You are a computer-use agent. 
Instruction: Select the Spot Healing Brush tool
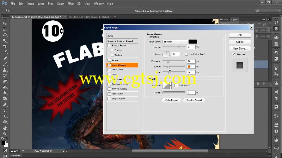(x=5, y=58)
